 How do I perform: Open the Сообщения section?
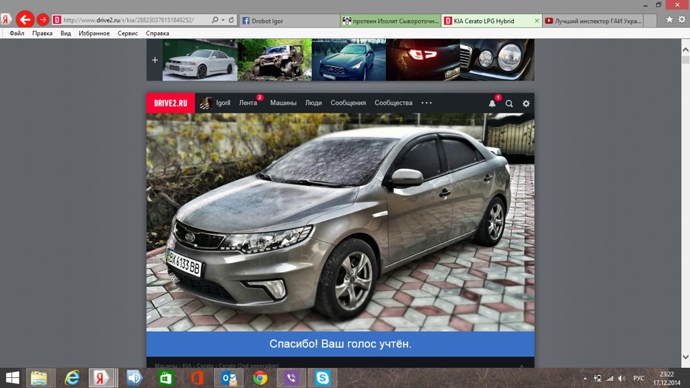[x=348, y=103]
